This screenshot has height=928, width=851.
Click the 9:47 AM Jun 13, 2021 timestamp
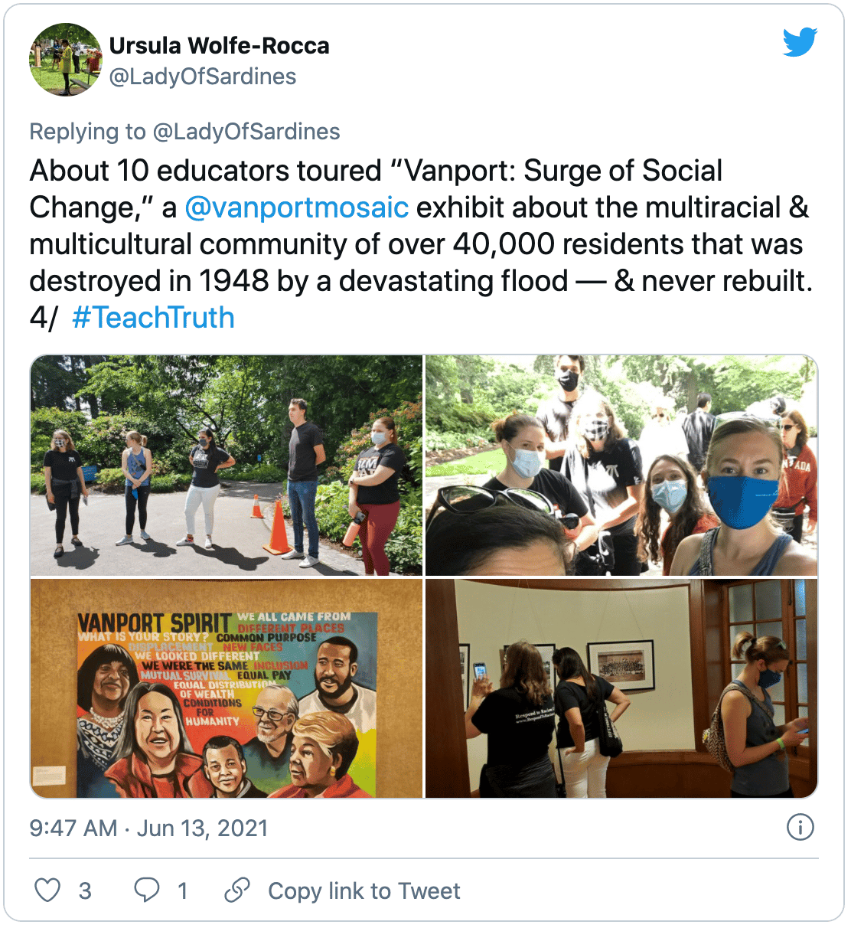pos(148,828)
